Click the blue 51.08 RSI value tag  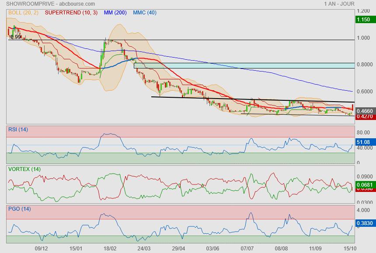tap(364, 142)
